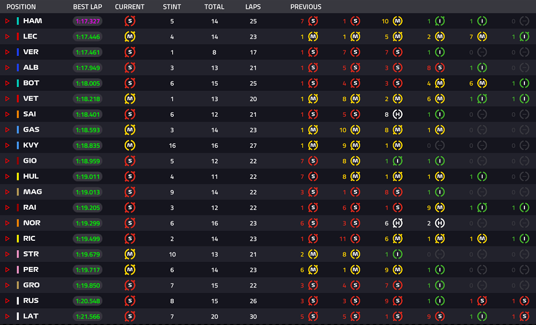Screen dimensions: 536x325
Task: Expand the SAI row arrow
Action: coord(7,115)
